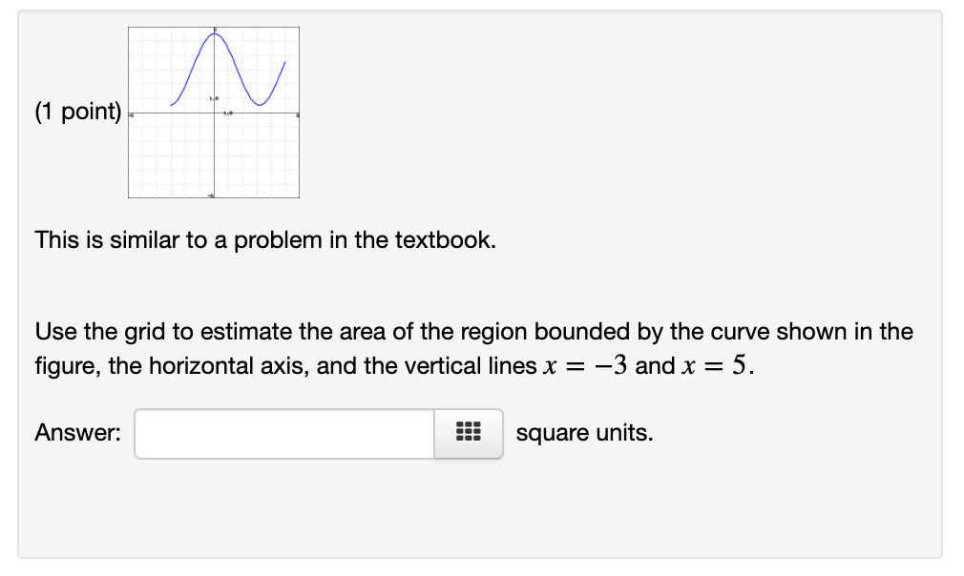964x576 pixels.
Task: Click the left endpoint of the blue curve
Action: pos(172,105)
